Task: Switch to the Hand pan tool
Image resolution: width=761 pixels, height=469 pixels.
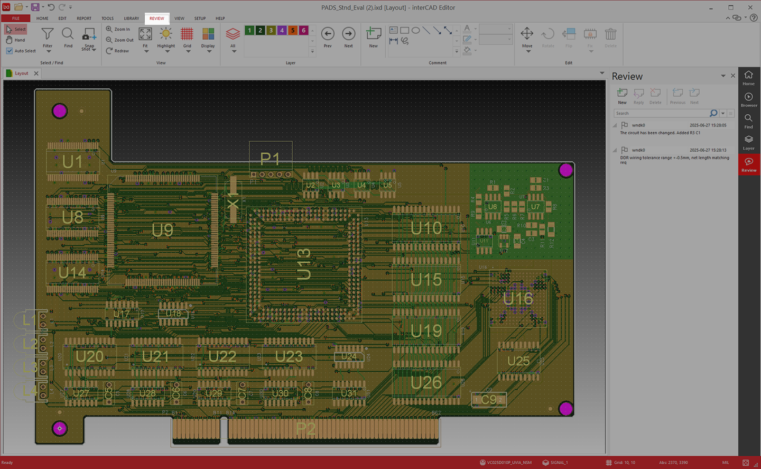Action: click(15, 40)
